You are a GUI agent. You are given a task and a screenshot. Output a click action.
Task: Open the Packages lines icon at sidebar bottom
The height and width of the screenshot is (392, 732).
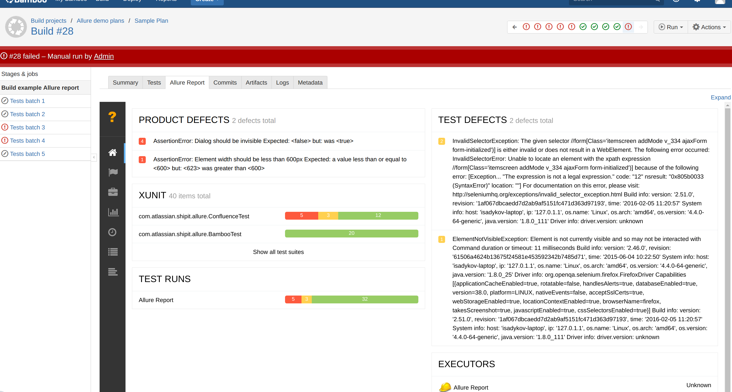113,272
